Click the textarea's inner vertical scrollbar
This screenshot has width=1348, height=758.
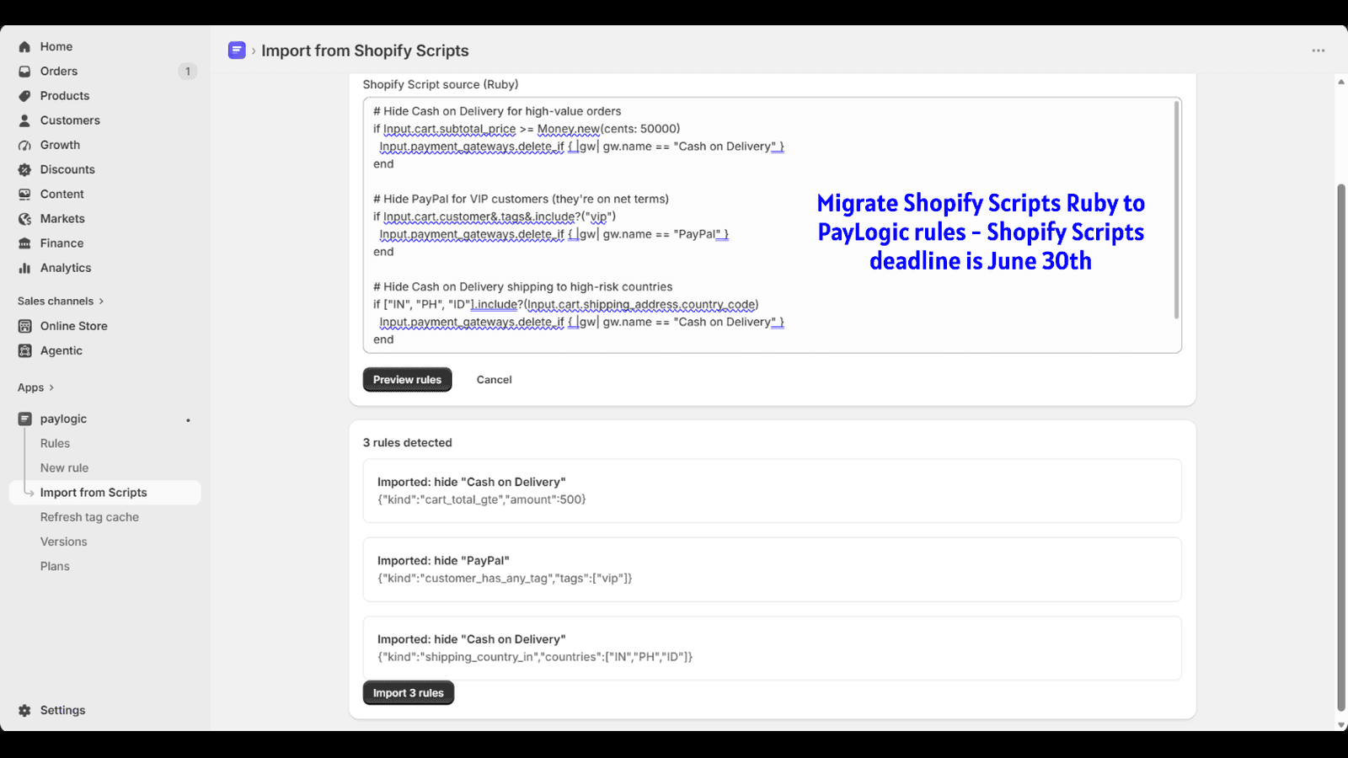click(x=1176, y=210)
